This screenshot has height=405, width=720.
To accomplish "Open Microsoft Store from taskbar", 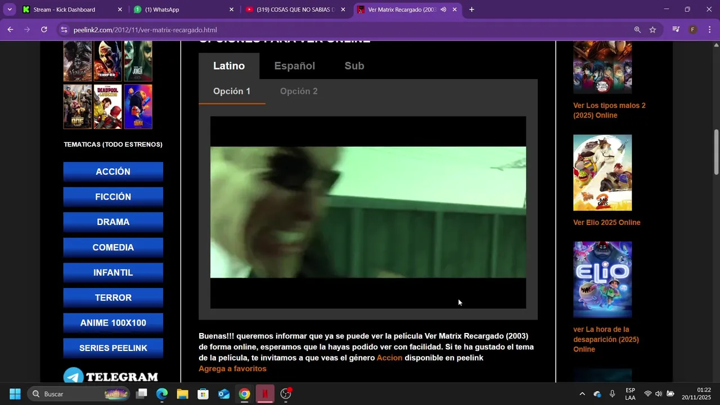I will coord(203,394).
